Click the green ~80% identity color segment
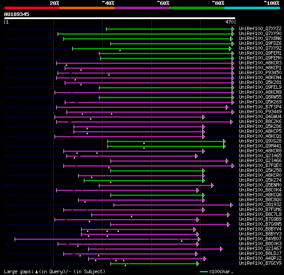284x275 pixels. point(197,8)
